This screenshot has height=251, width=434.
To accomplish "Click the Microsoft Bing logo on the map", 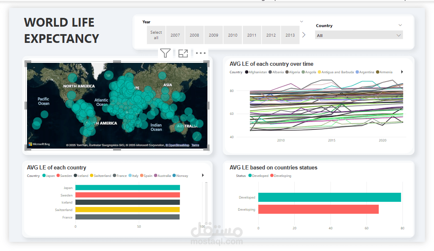I will pyautogui.click(x=39, y=144).
